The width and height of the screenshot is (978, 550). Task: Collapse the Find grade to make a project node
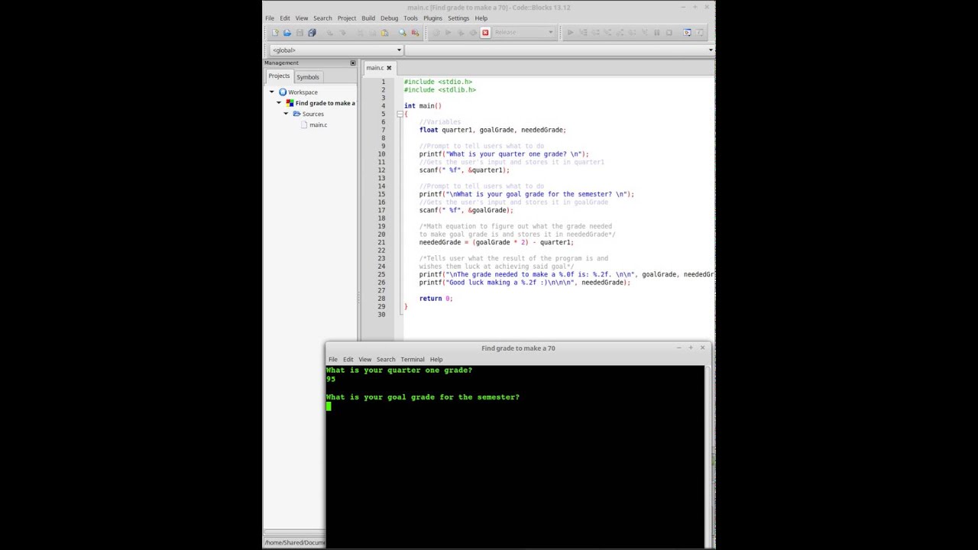tap(279, 103)
